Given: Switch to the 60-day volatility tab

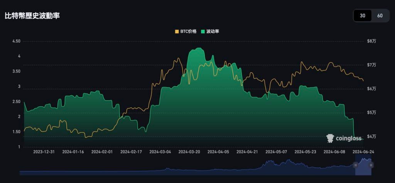Looking at the screenshot, I should 380,16.
